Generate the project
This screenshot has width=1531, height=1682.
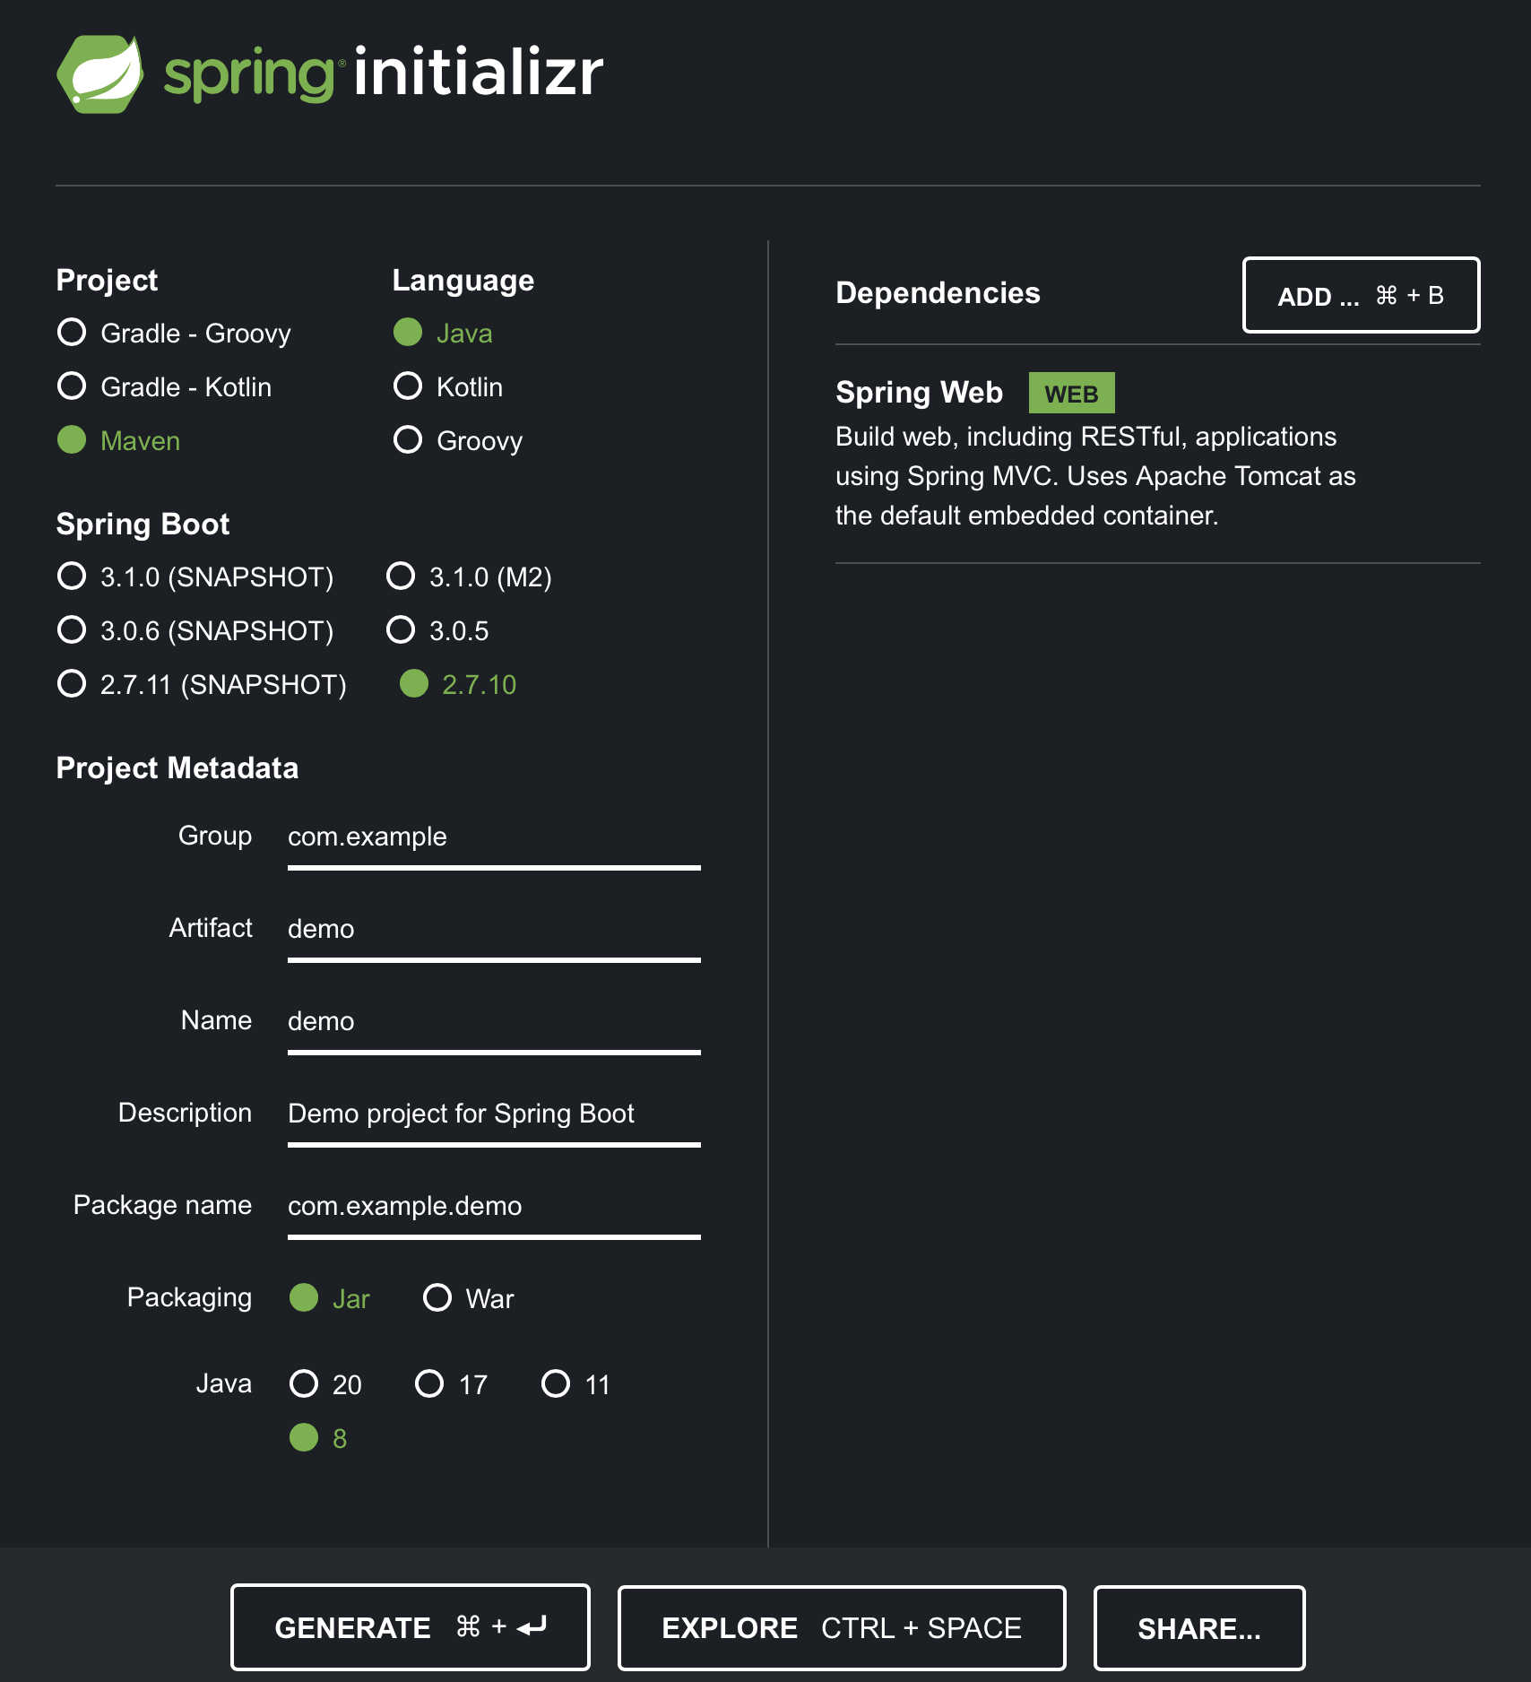click(x=411, y=1627)
